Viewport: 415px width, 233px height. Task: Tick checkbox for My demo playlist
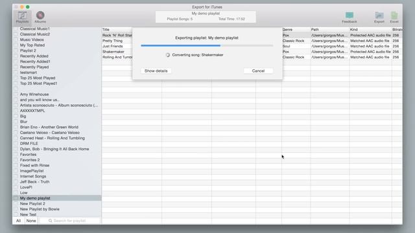[16, 198]
